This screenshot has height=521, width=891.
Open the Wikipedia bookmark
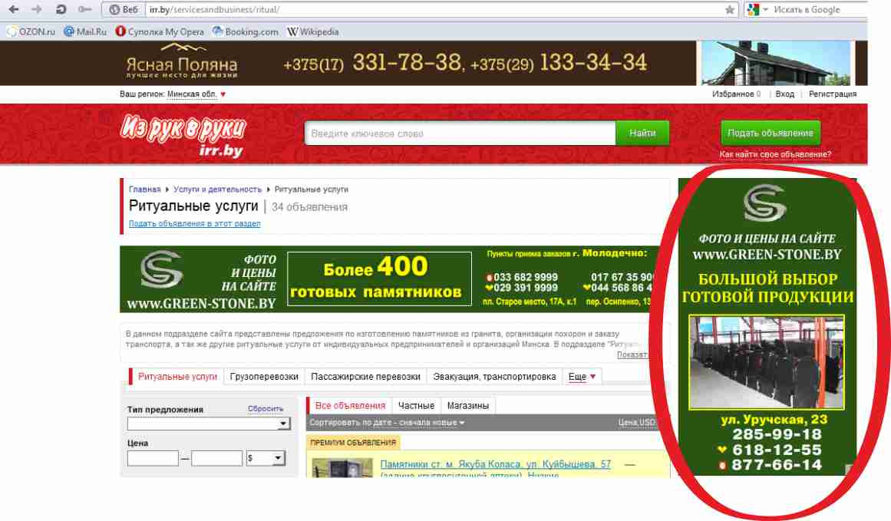point(312,31)
